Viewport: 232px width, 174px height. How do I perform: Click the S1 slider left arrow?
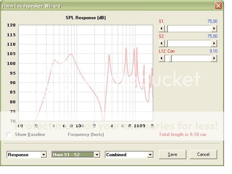click(162, 29)
